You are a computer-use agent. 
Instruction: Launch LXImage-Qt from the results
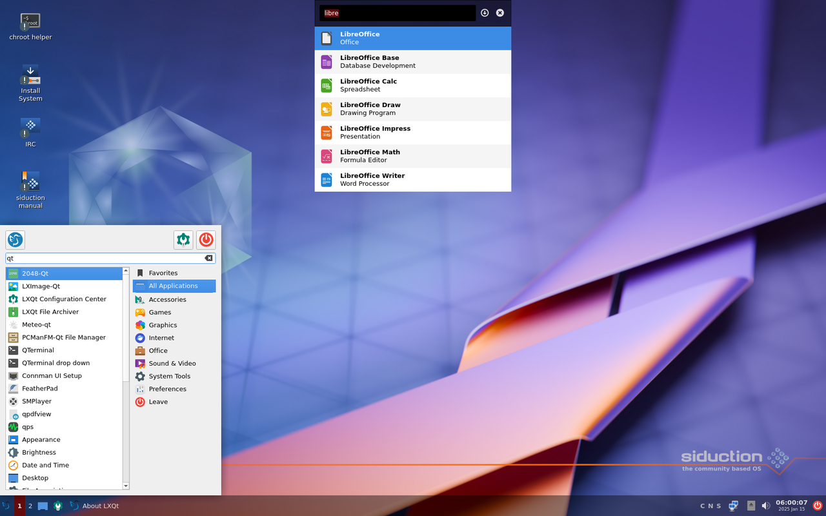coord(64,286)
